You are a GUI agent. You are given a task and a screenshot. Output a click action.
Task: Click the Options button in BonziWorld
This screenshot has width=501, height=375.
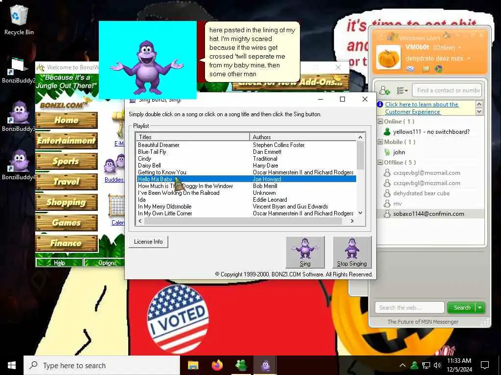(106, 263)
